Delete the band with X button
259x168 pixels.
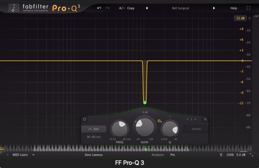click(x=205, y=119)
